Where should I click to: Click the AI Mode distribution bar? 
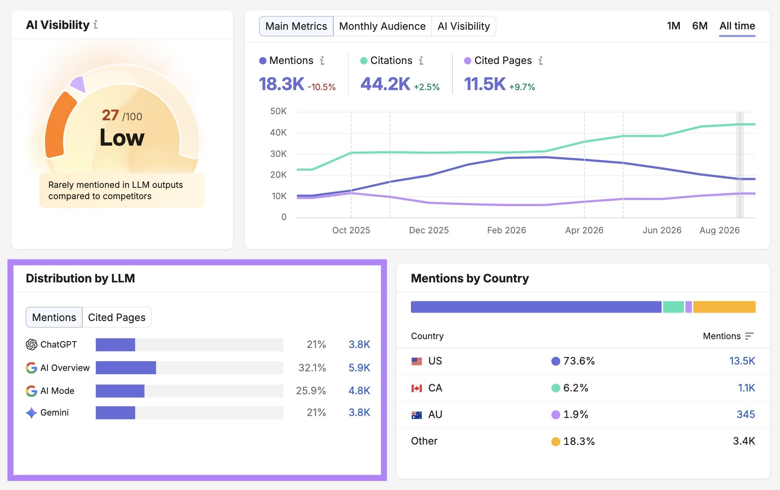click(x=190, y=391)
